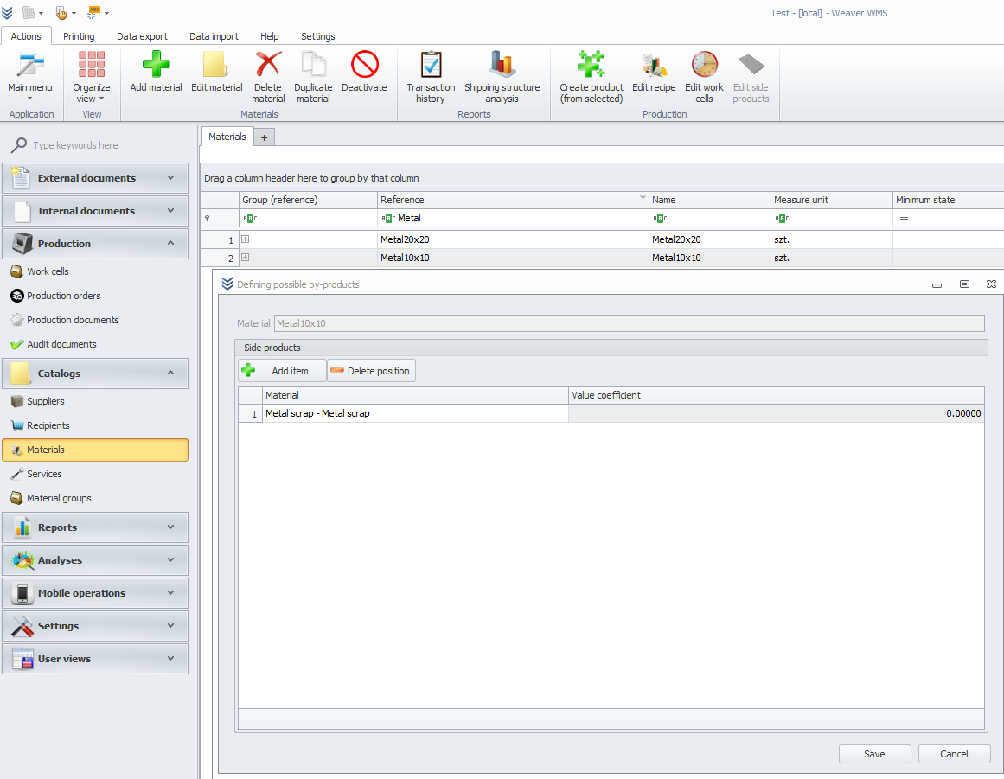The width and height of the screenshot is (1004, 779).
Task: Expand the sidebar Settings section
Action: click(95, 626)
